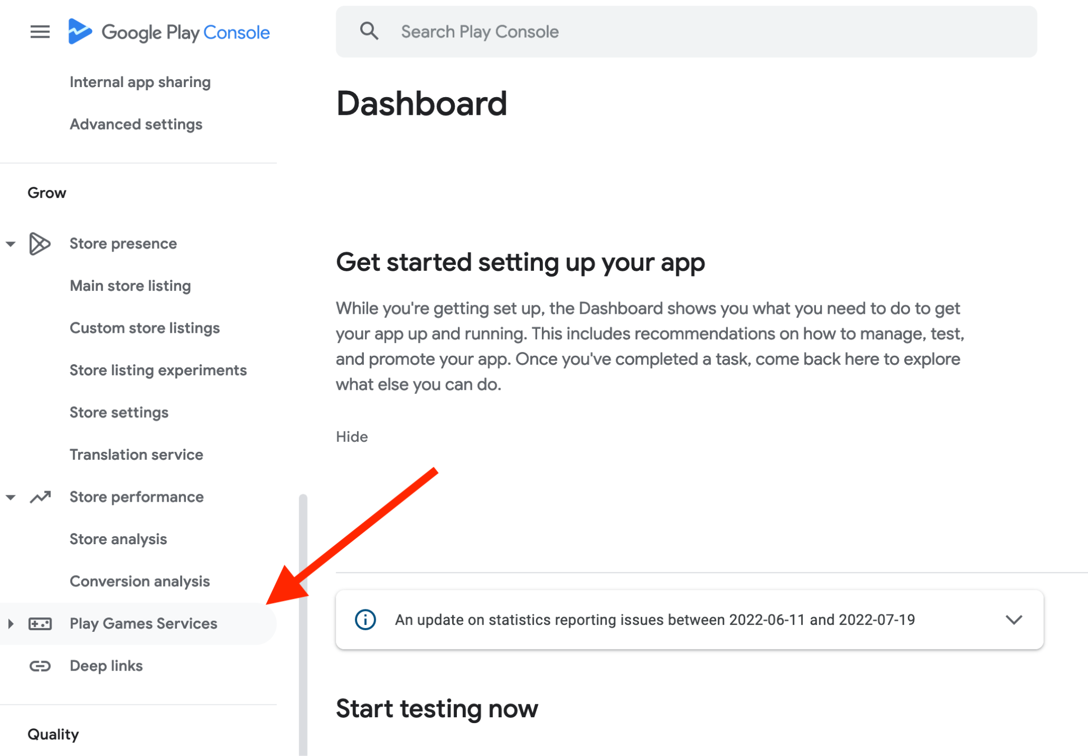Go to Custom store listings
This screenshot has width=1088, height=756.
tap(144, 328)
